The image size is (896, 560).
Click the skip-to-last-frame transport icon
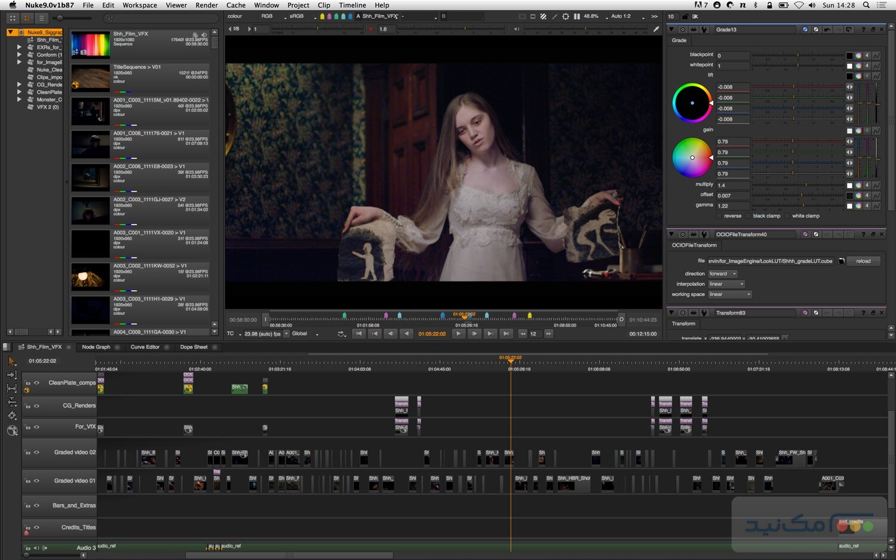point(505,334)
